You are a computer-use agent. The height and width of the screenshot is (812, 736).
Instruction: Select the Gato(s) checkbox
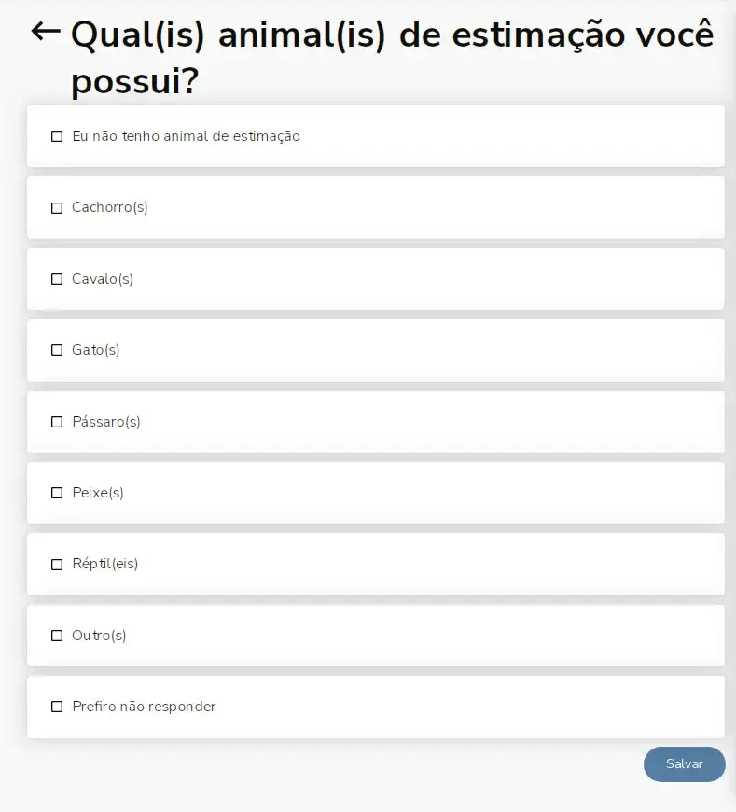[x=57, y=350]
